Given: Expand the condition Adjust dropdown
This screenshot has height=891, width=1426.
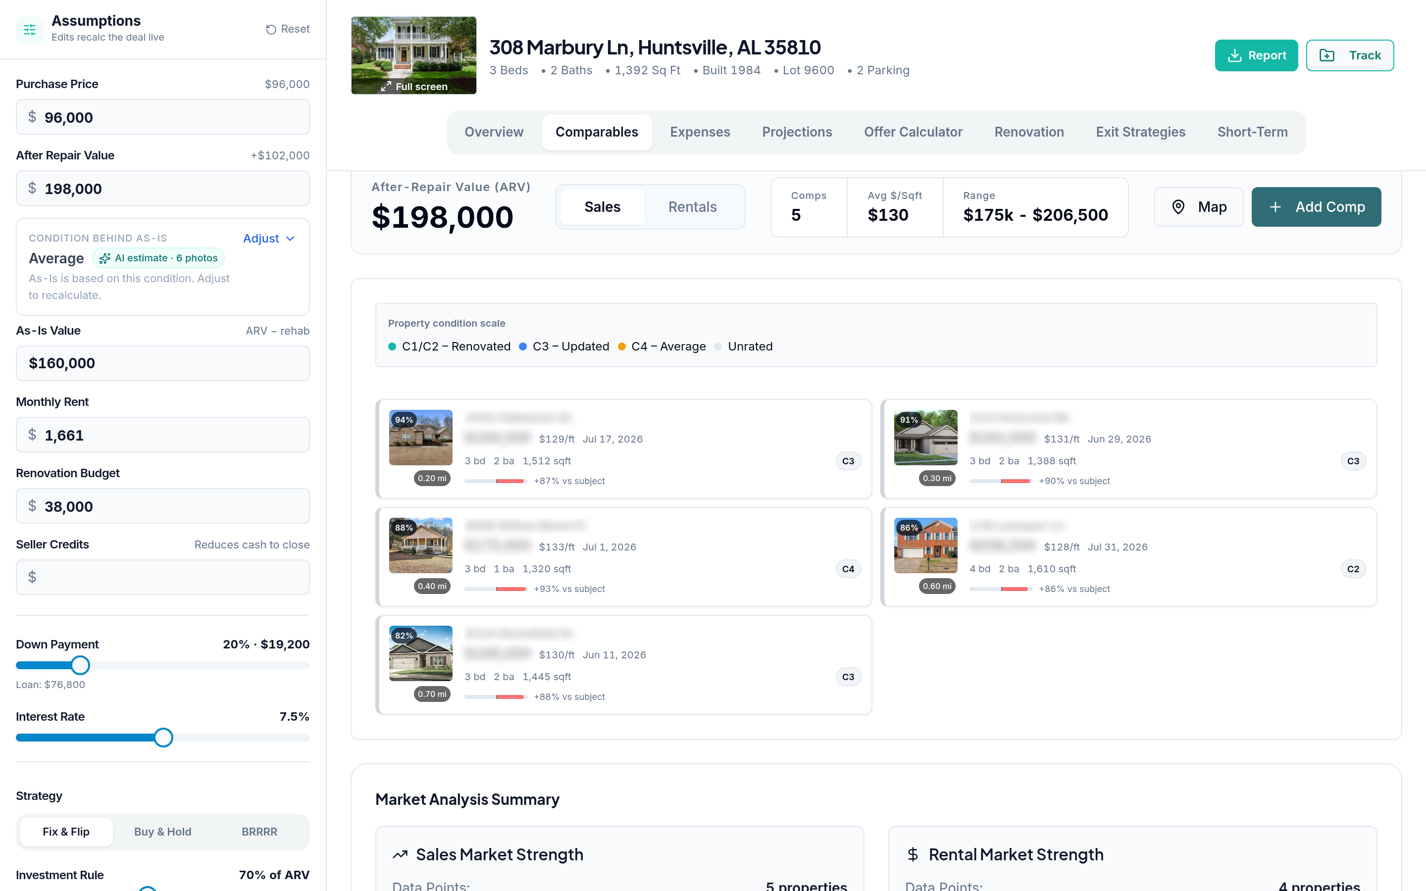Looking at the screenshot, I should (x=269, y=238).
